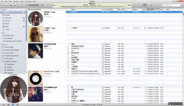Open the Edit menu
Image resolution: width=184 pixels, height=106 pixels.
click(6, 1)
